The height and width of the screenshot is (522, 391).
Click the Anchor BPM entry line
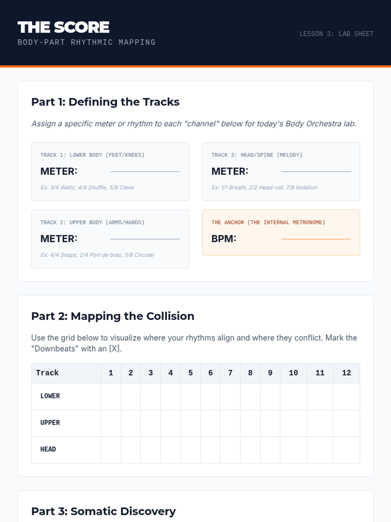click(x=316, y=238)
